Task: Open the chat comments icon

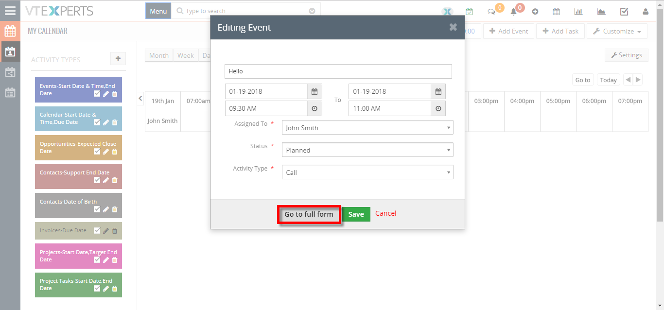Action: pos(491,12)
